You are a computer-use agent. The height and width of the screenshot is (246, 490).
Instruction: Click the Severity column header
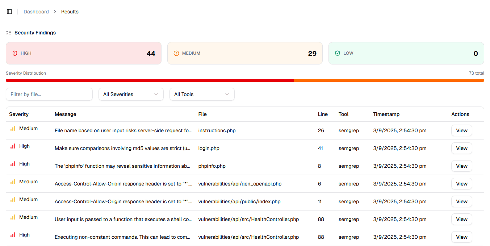18,114
